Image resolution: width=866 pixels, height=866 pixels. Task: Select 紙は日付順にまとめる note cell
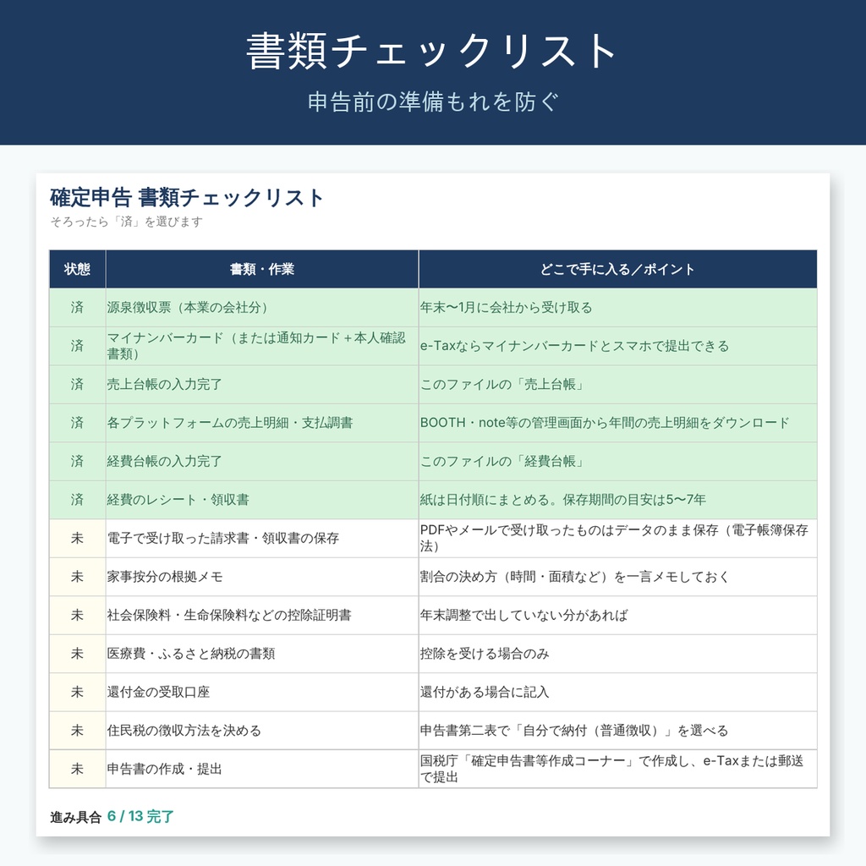(x=617, y=500)
